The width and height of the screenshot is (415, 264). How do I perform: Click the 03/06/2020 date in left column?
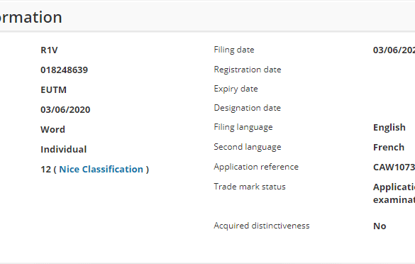tap(65, 109)
